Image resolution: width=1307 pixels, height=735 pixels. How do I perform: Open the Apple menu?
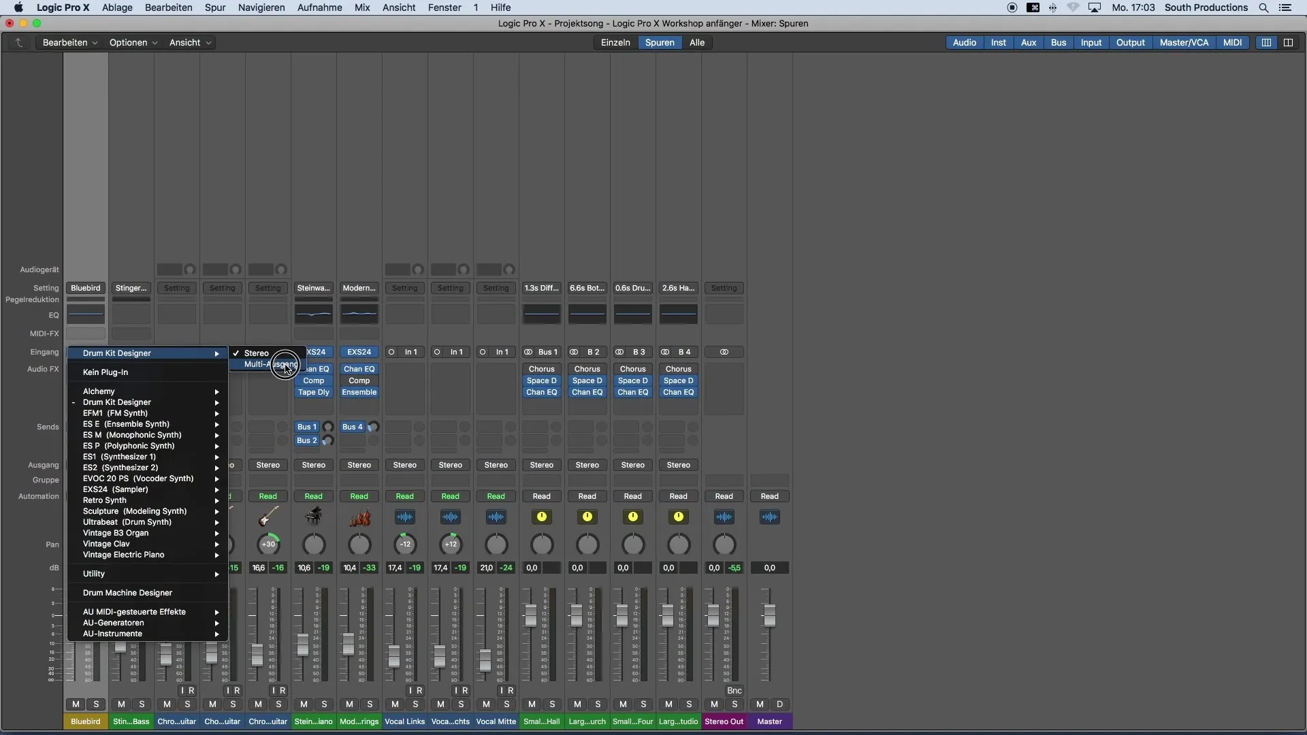tap(18, 7)
